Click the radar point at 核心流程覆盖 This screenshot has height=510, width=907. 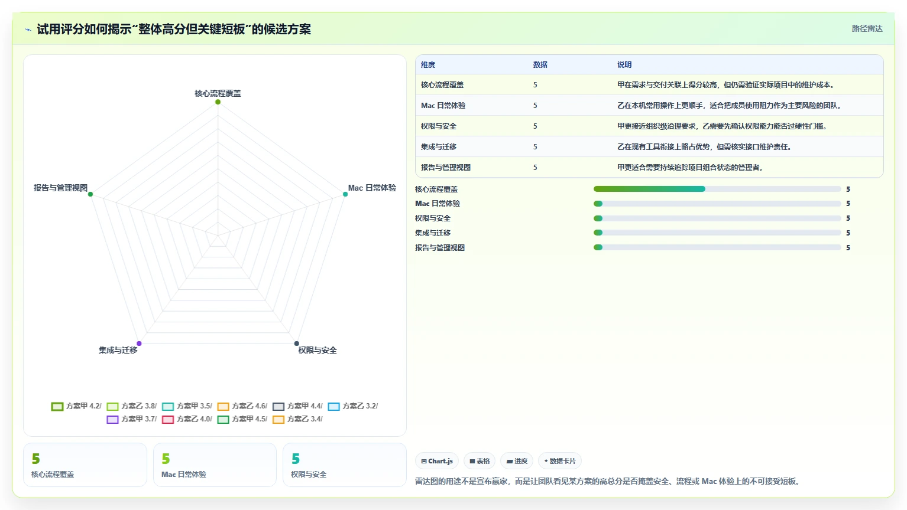[218, 102]
